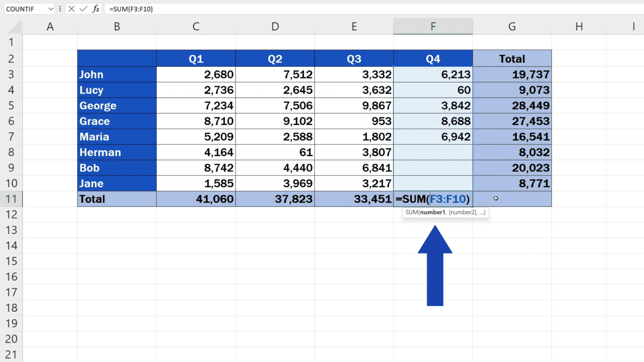
Task: Select column C header
Action: coord(196,27)
